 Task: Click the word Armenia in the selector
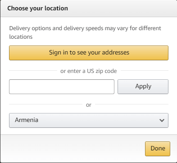point(27,120)
